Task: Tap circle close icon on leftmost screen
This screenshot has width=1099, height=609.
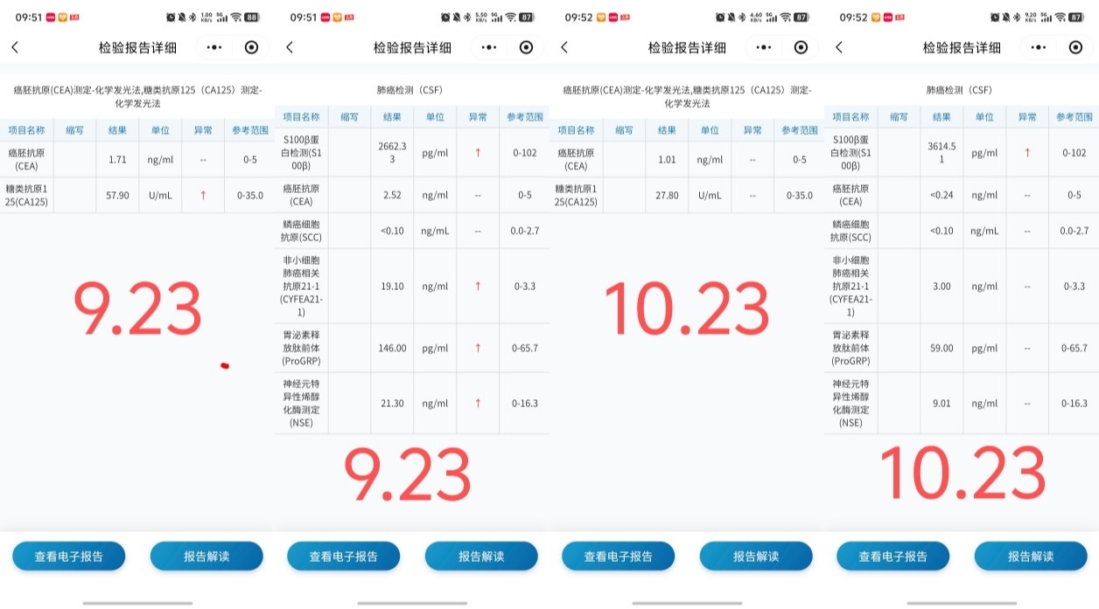Action: [x=251, y=48]
